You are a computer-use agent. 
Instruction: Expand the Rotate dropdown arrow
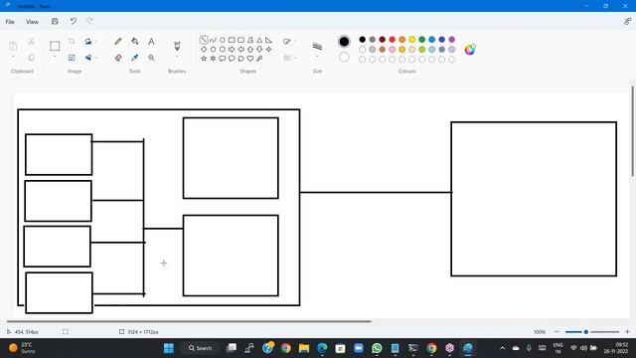click(x=95, y=42)
